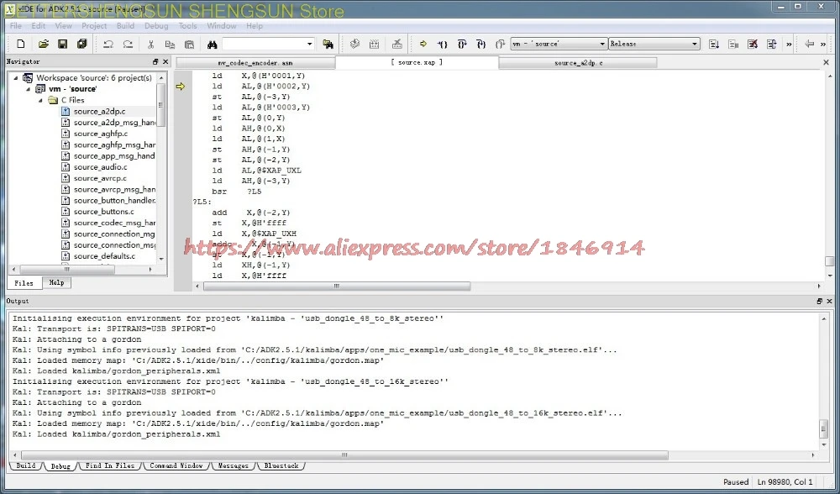This screenshot has width=840, height=494.
Task: Open the vm 'source' project dropdown
Action: (x=602, y=43)
